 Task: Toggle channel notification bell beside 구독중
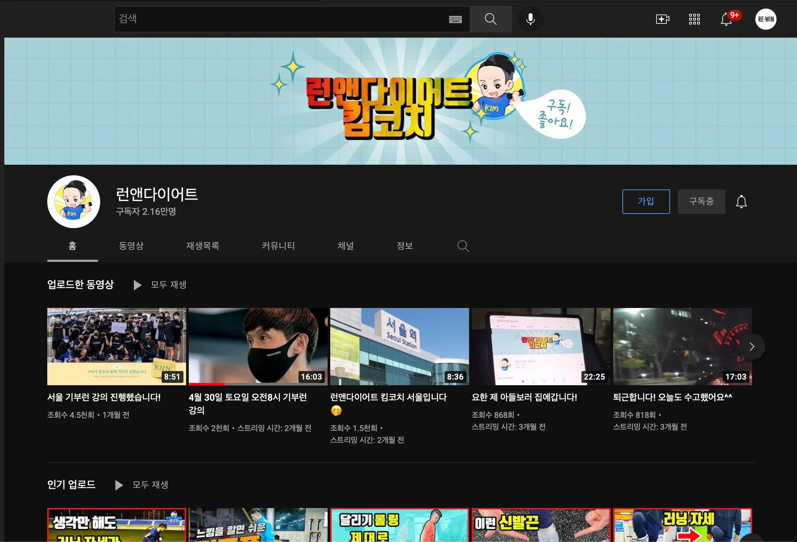click(x=741, y=202)
